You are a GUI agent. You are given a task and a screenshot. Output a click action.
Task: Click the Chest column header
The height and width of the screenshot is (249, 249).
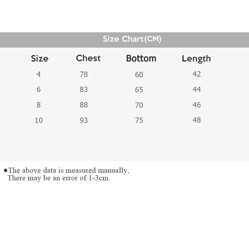[88, 58]
